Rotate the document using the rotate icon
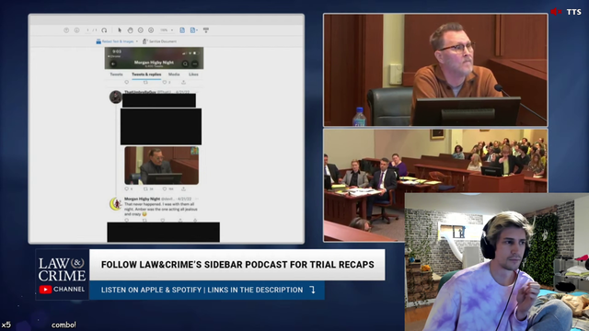This screenshot has width=589, height=331. pos(104,30)
